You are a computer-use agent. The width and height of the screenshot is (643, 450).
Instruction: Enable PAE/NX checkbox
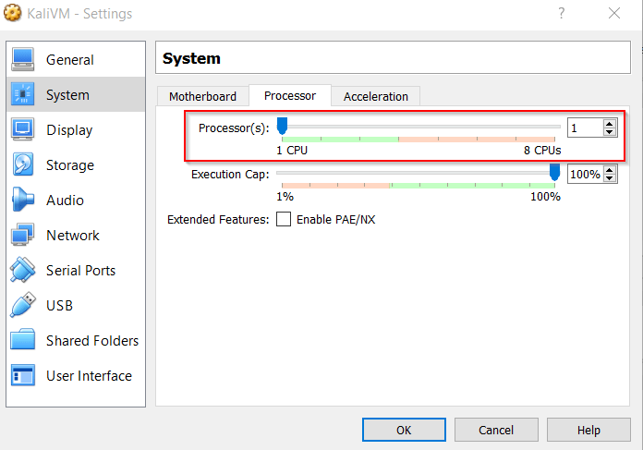284,220
